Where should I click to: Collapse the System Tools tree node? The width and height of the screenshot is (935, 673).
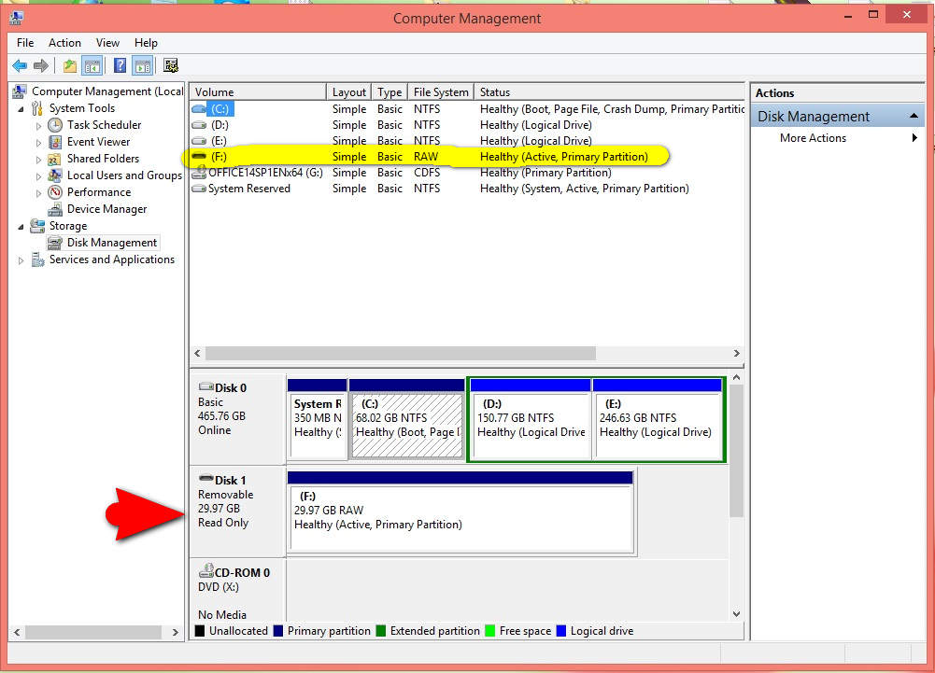tap(21, 108)
